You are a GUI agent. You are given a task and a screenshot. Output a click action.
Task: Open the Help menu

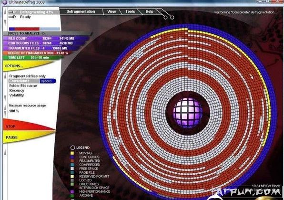point(149,11)
